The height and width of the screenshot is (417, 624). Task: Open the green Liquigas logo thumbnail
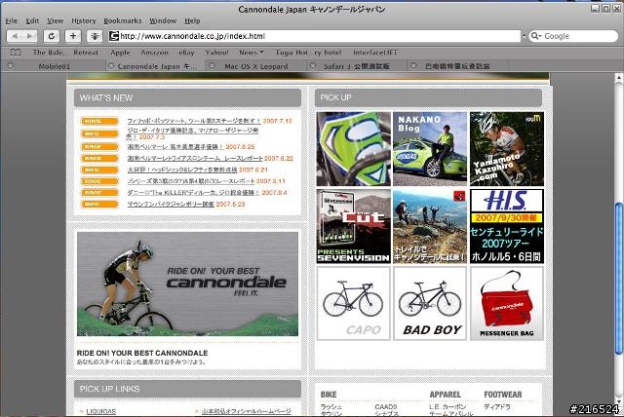pyautogui.click(x=353, y=149)
